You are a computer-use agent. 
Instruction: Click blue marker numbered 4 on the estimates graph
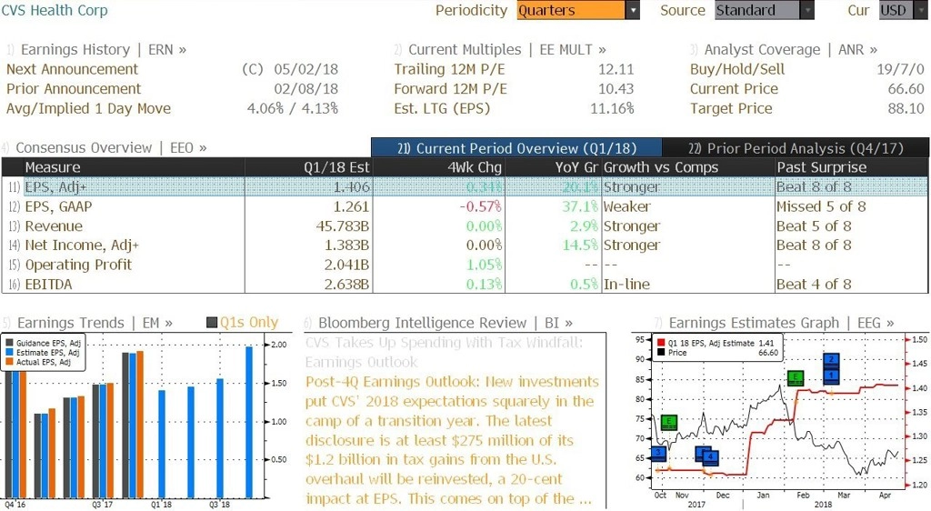tap(711, 457)
